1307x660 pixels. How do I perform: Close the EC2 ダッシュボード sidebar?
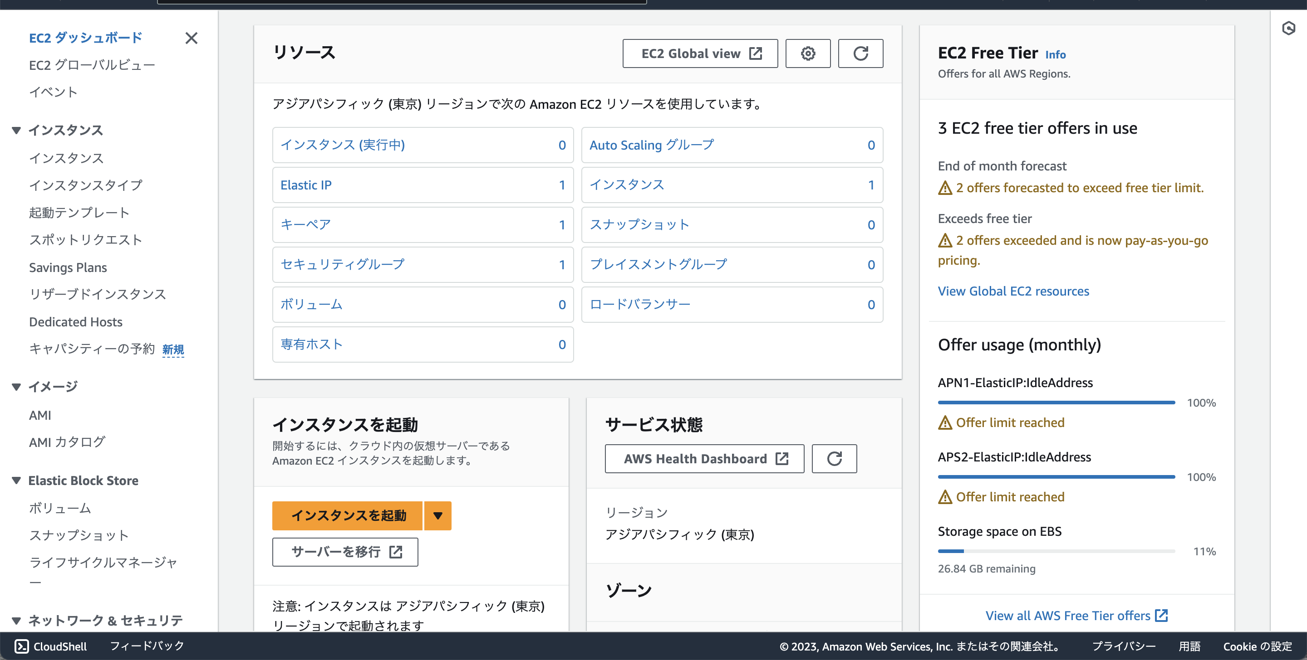tap(191, 38)
